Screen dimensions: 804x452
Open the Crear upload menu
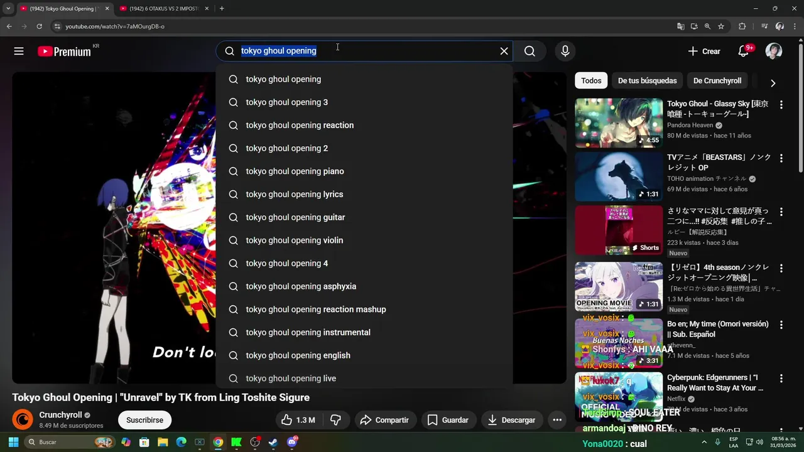click(x=704, y=51)
